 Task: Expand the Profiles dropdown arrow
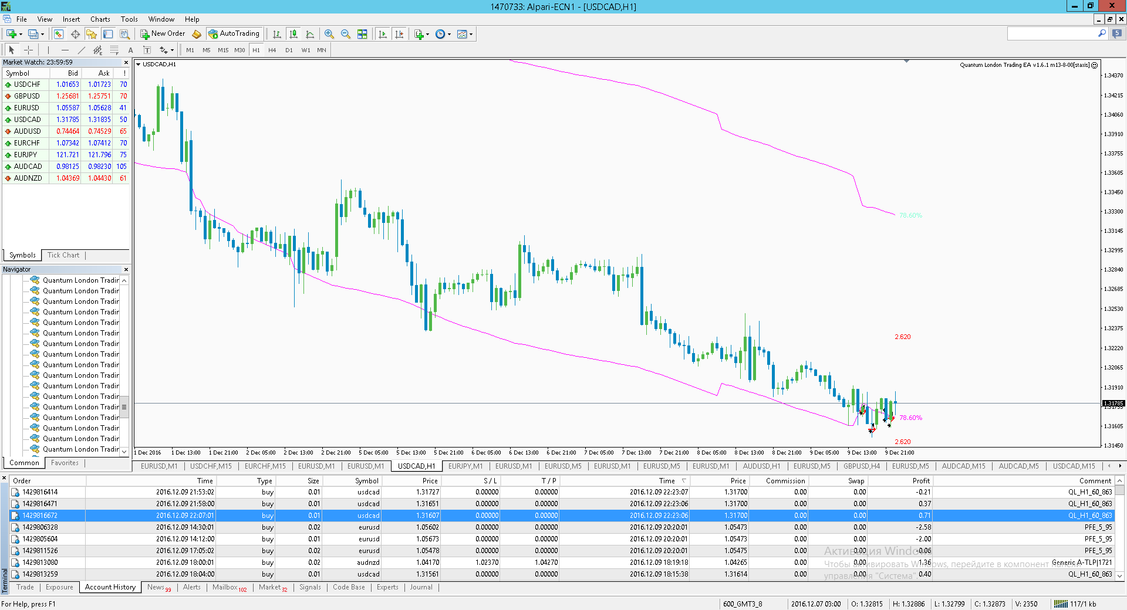[43, 35]
